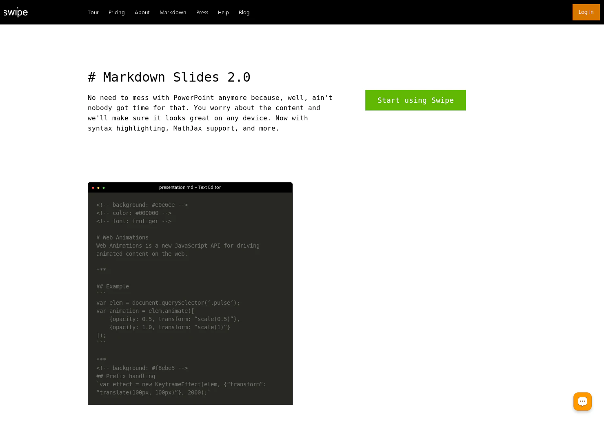Click the Markdown Slides 2.0 heading
604x423 pixels.
169,77
